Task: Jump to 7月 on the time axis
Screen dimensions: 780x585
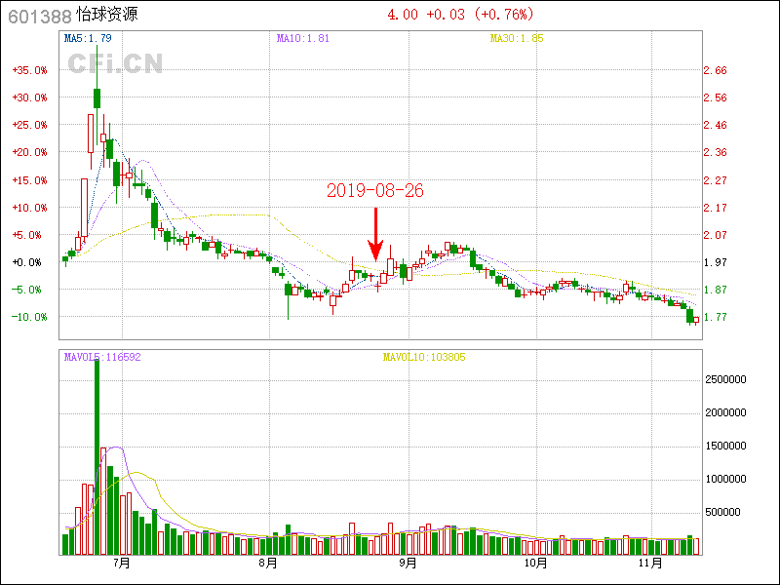Action: point(122,564)
